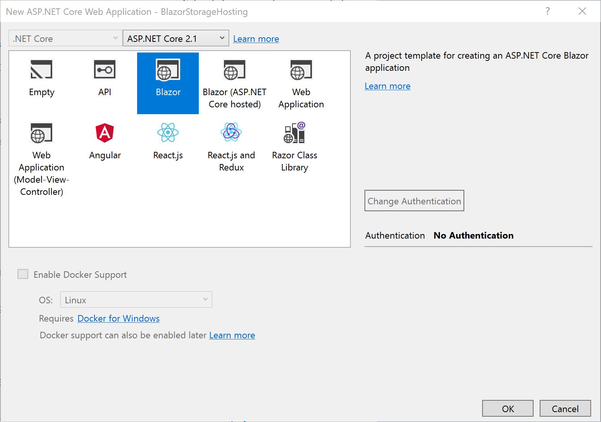
Task: Close the New ASP.NET Core dialog
Action: [x=582, y=11]
